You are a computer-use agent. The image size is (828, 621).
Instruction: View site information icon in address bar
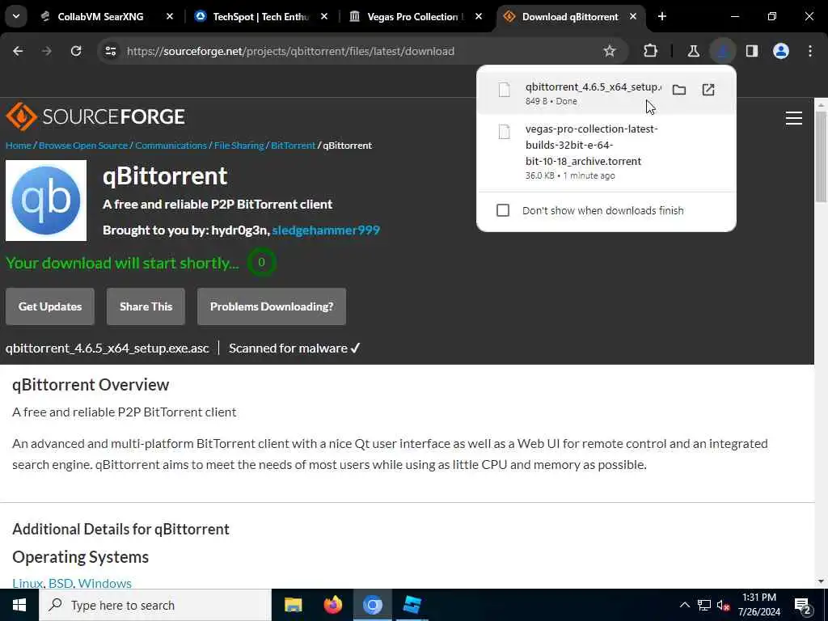110,51
